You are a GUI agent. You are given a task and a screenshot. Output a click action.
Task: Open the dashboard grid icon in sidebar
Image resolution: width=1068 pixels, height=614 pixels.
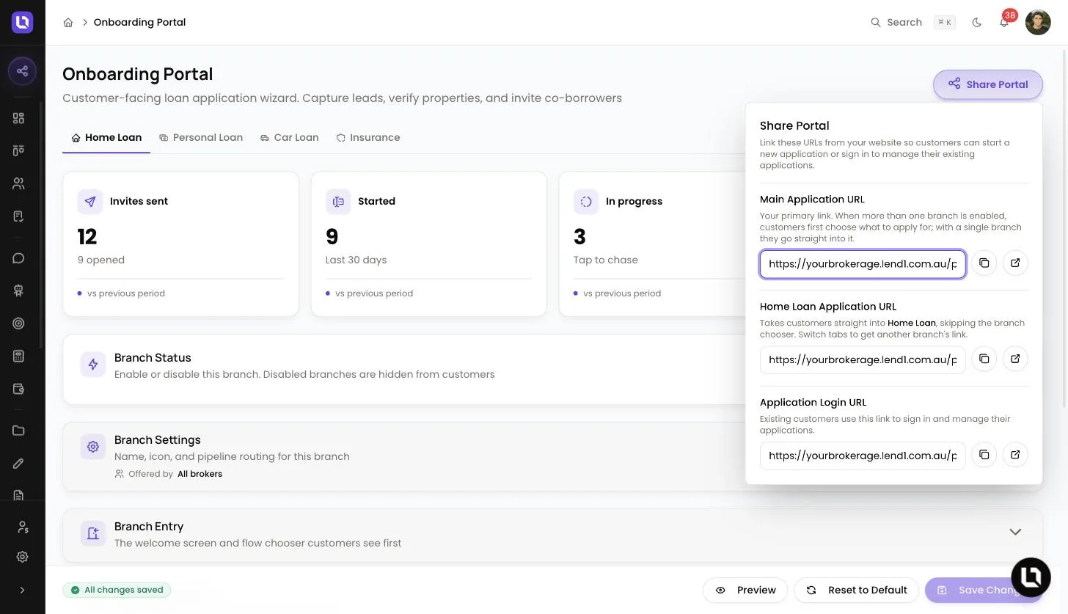click(x=19, y=118)
